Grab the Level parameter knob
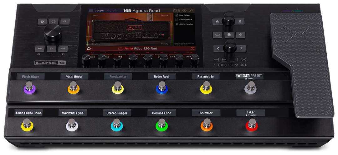 tap(195, 60)
